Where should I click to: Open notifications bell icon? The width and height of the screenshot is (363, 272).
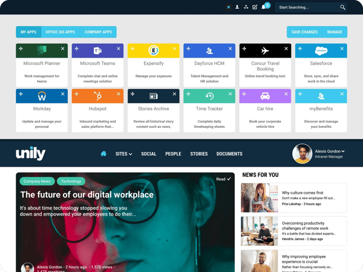tap(263, 7)
